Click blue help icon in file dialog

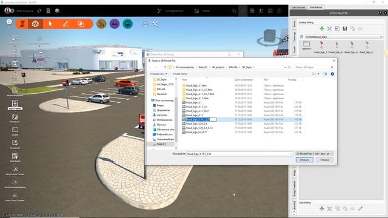tap(332, 74)
